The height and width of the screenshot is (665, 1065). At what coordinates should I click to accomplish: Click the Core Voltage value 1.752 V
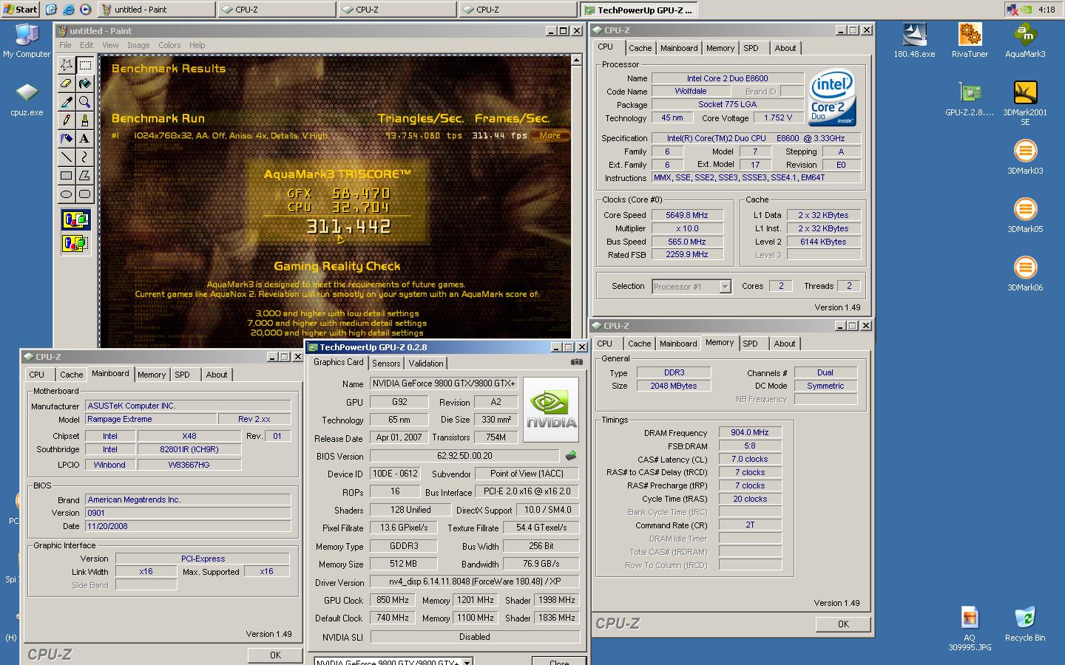click(779, 117)
